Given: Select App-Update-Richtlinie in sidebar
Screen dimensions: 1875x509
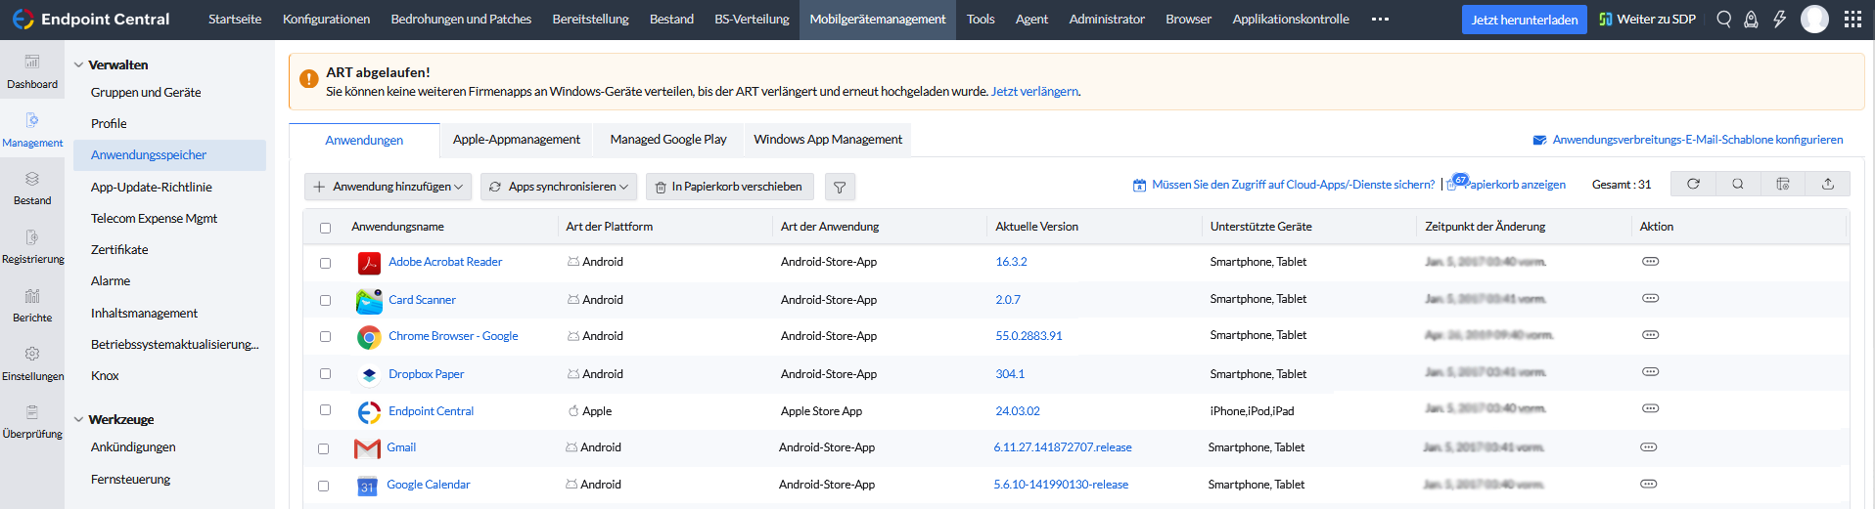Looking at the screenshot, I should pos(152,188).
